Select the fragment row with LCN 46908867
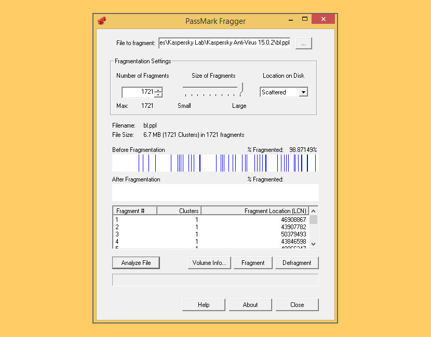The image size is (431, 337). [211, 219]
